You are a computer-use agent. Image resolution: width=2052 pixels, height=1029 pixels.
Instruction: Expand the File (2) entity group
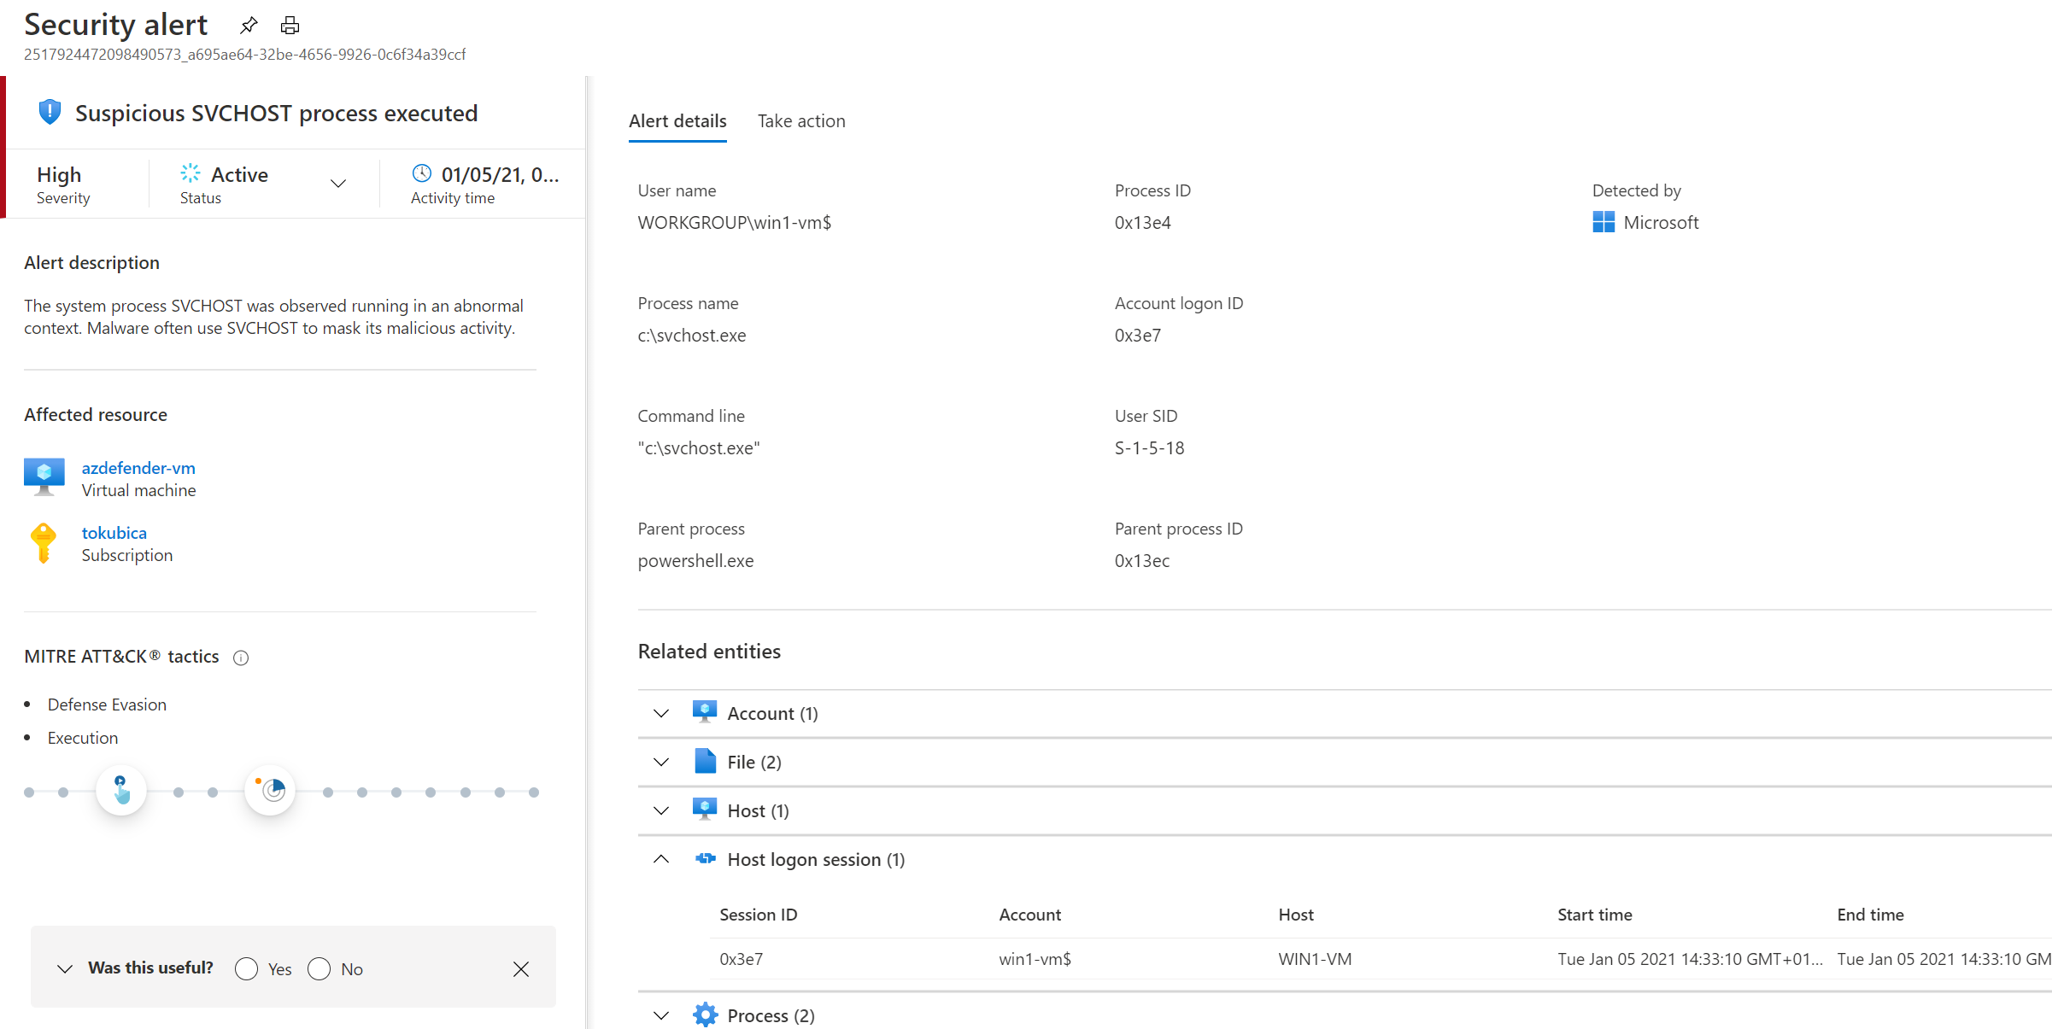point(661,762)
